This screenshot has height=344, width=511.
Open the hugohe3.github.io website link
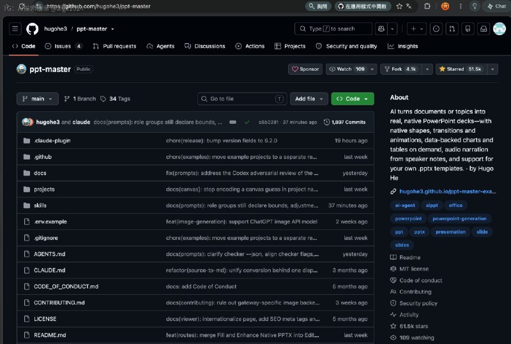(x=448, y=191)
